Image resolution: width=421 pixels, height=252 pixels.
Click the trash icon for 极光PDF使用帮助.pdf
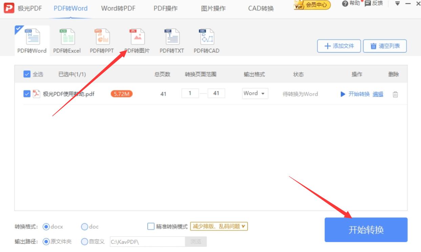395,94
